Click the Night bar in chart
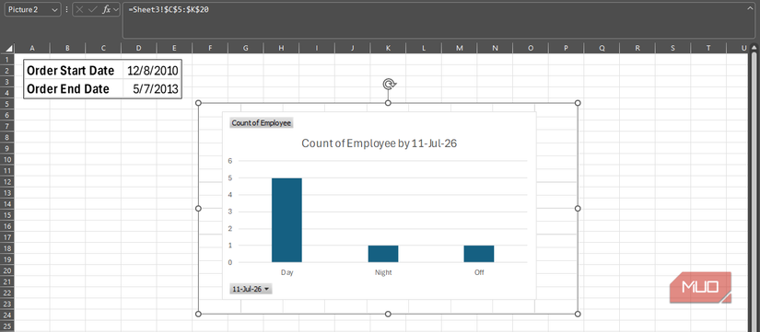760x332 pixels. 383,254
